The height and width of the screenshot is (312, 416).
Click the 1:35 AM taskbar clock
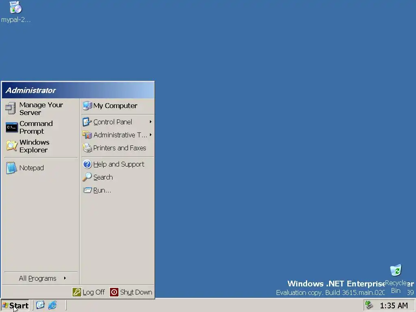click(394, 305)
